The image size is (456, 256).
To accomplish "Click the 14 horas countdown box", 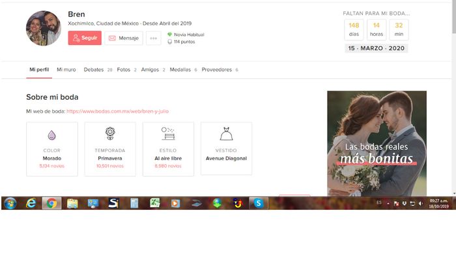I will pos(377,29).
